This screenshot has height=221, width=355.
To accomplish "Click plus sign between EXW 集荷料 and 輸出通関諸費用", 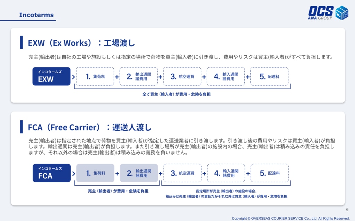I will point(117,77).
